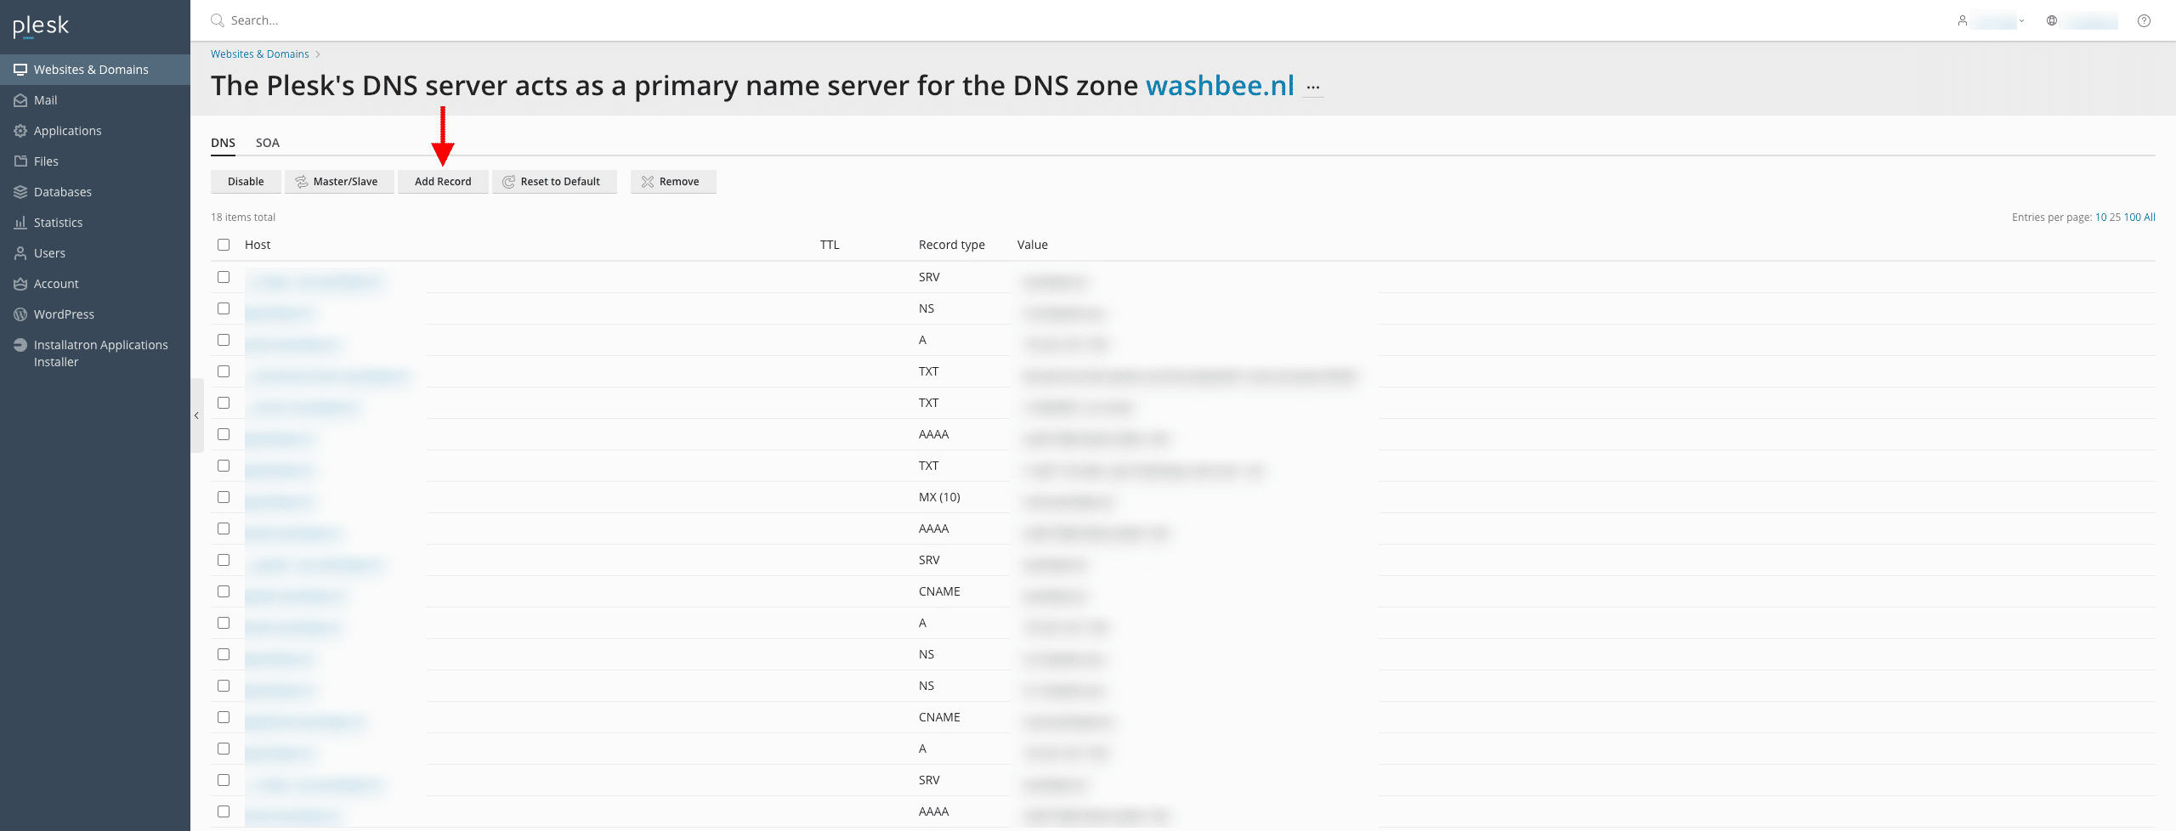The width and height of the screenshot is (2176, 831).
Task: Select the DNS tab
Action: click(223, 143)
